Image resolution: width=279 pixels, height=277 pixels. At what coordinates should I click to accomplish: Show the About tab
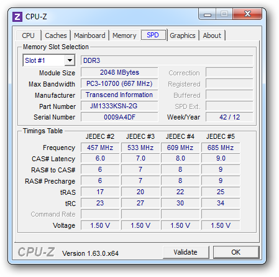212,35
